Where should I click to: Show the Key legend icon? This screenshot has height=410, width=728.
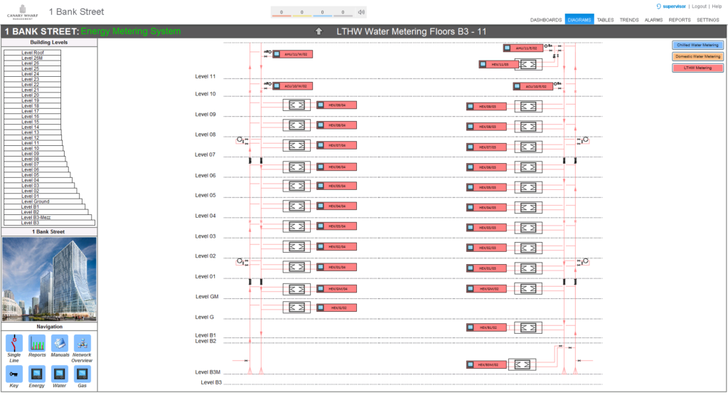(14, 374)
